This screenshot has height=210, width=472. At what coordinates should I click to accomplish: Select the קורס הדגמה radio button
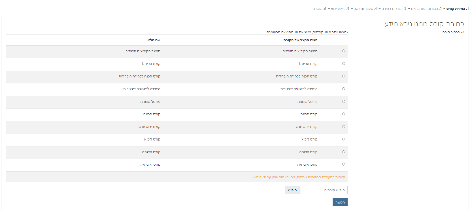pyautogui.click(x=343, y=152)
